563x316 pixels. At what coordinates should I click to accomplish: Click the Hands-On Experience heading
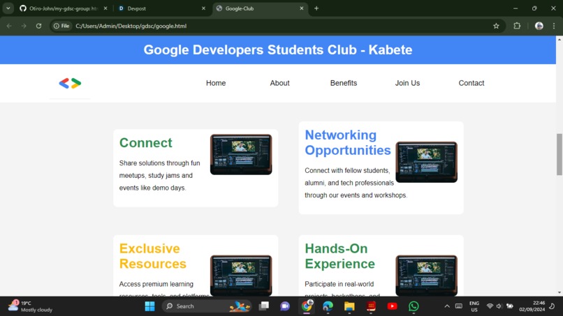coord(339,256)
